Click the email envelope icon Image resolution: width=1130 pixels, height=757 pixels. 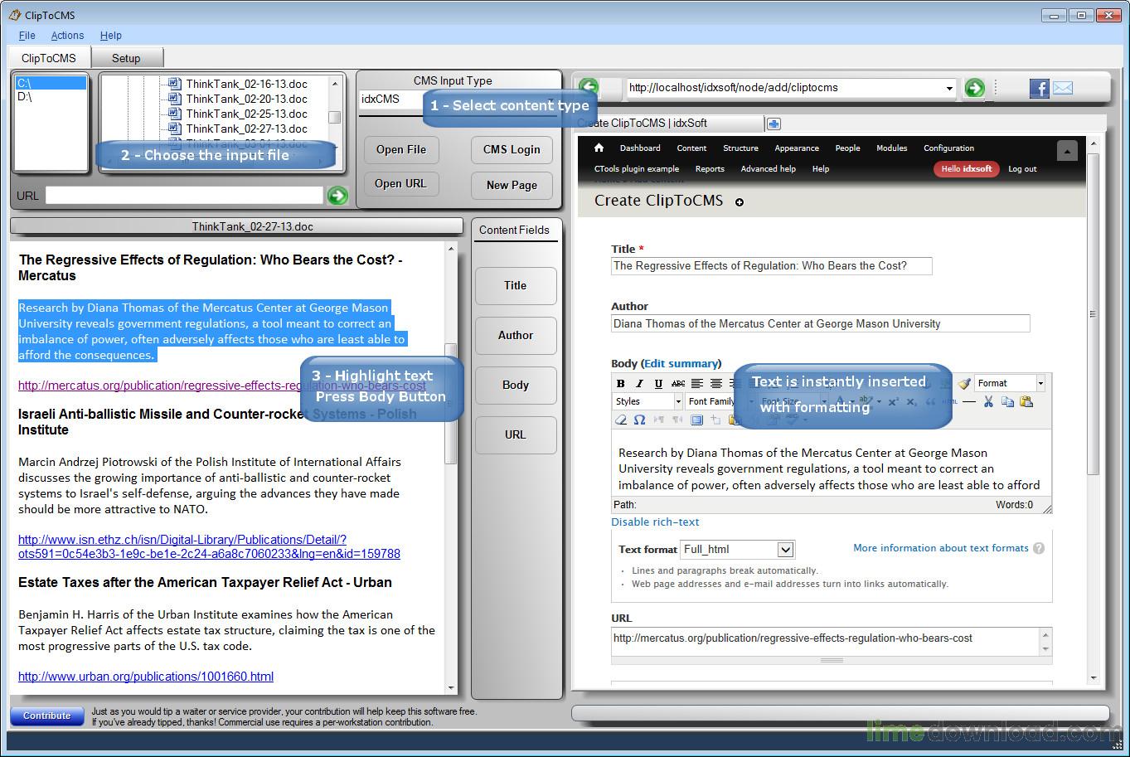[1063, 88]
